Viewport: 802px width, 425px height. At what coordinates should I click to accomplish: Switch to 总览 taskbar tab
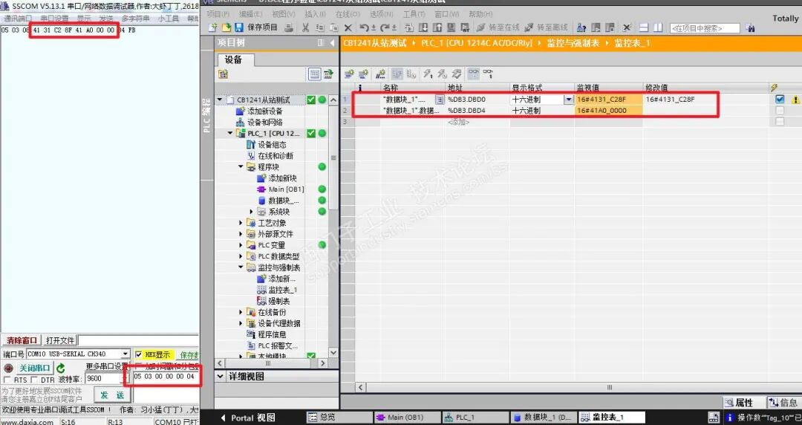[x=338, y=418]
